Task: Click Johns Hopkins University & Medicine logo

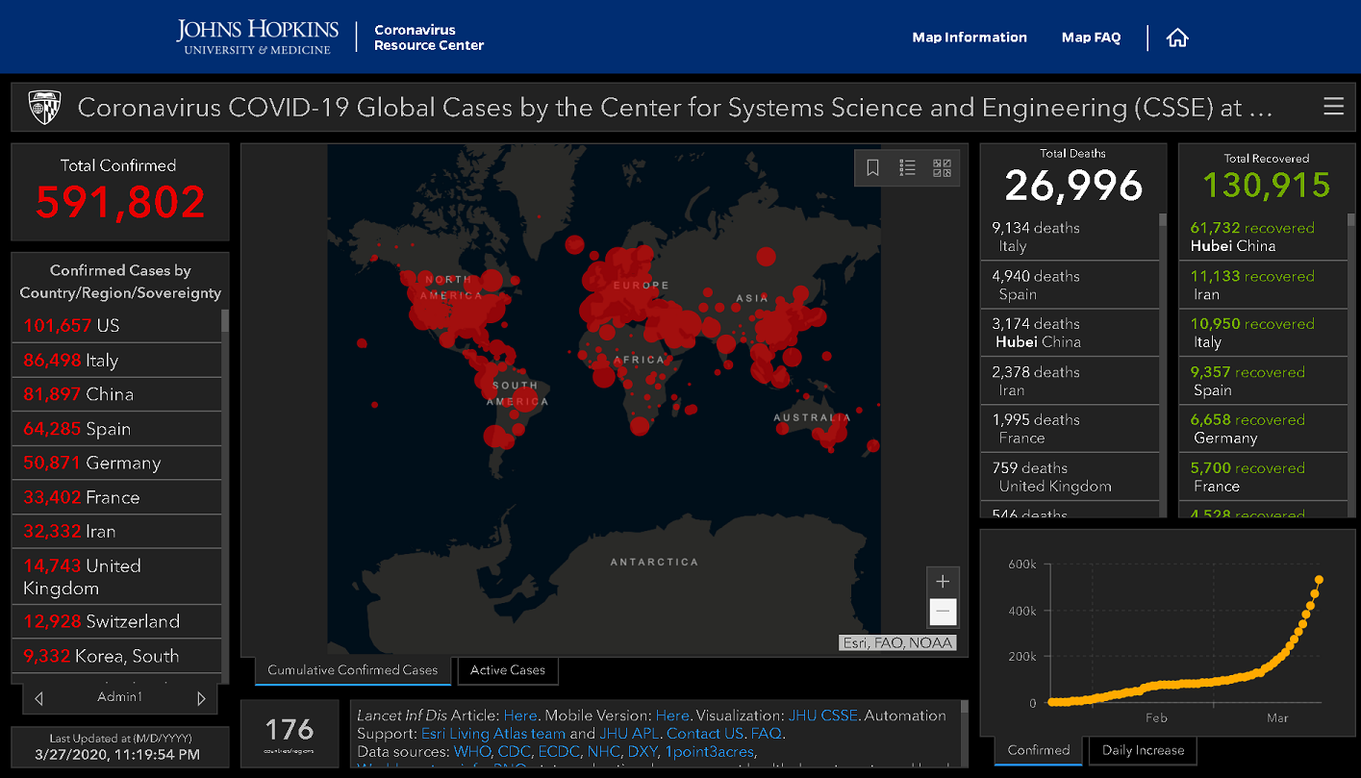Action: pyautogui.click(x=257, y=38)
